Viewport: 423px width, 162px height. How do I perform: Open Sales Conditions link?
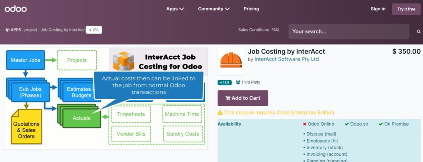[254, 30]
